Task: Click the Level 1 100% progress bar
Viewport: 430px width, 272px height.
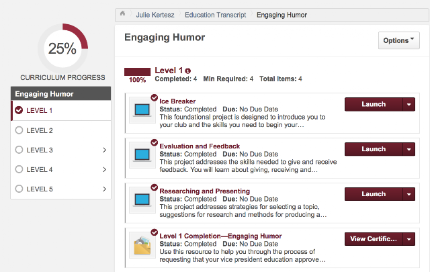Action: point(137,72)
